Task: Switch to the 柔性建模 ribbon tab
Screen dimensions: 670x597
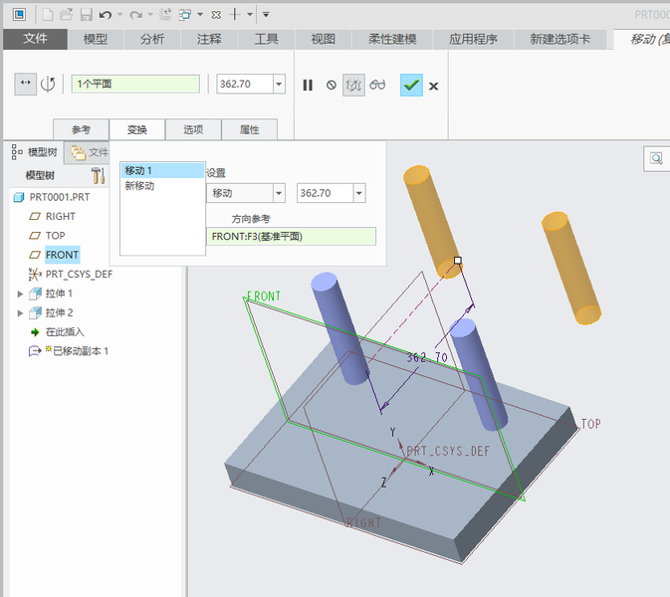Action: point(392,39)
